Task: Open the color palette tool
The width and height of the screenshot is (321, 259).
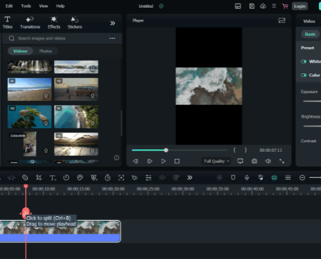Action: point(80,177)
